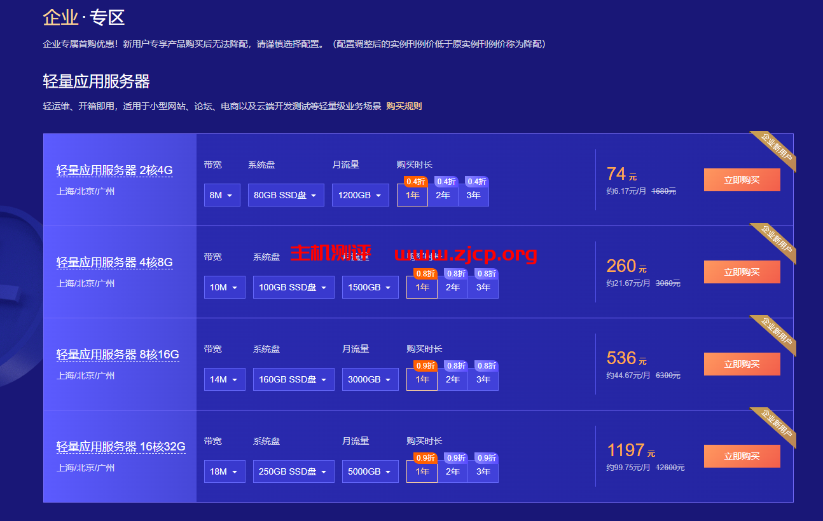Open the 5000GB monthly traffic dropdown

pos(370,471)
